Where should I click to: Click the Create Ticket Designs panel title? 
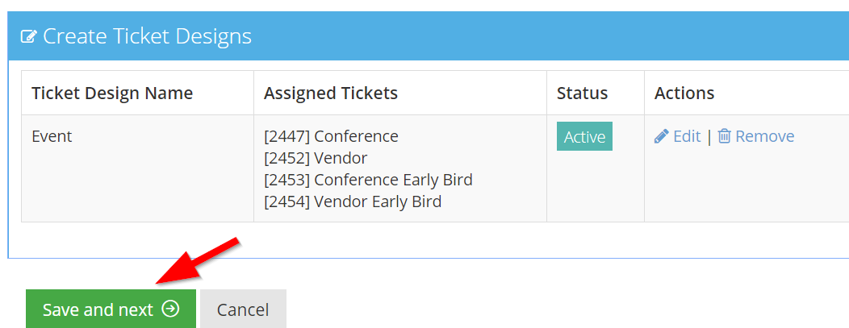point(147,36)
